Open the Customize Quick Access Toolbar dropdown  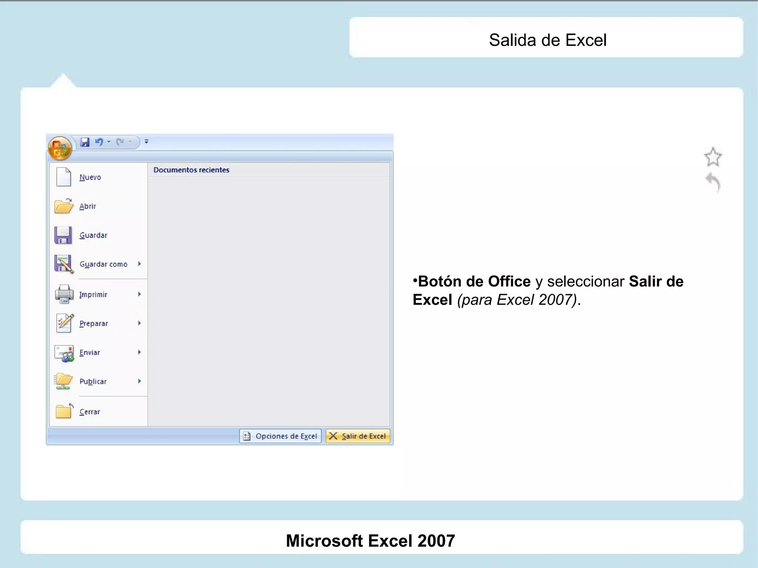point(147,142)
